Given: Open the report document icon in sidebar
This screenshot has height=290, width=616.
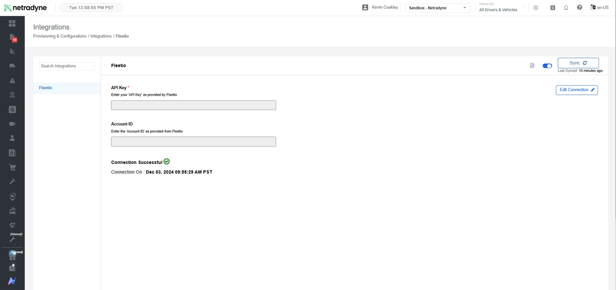Looking at the screenshot, I should point(12,153).
